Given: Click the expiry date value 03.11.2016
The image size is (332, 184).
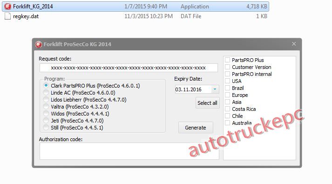Looking at the screenshot, I should (188, 89).
